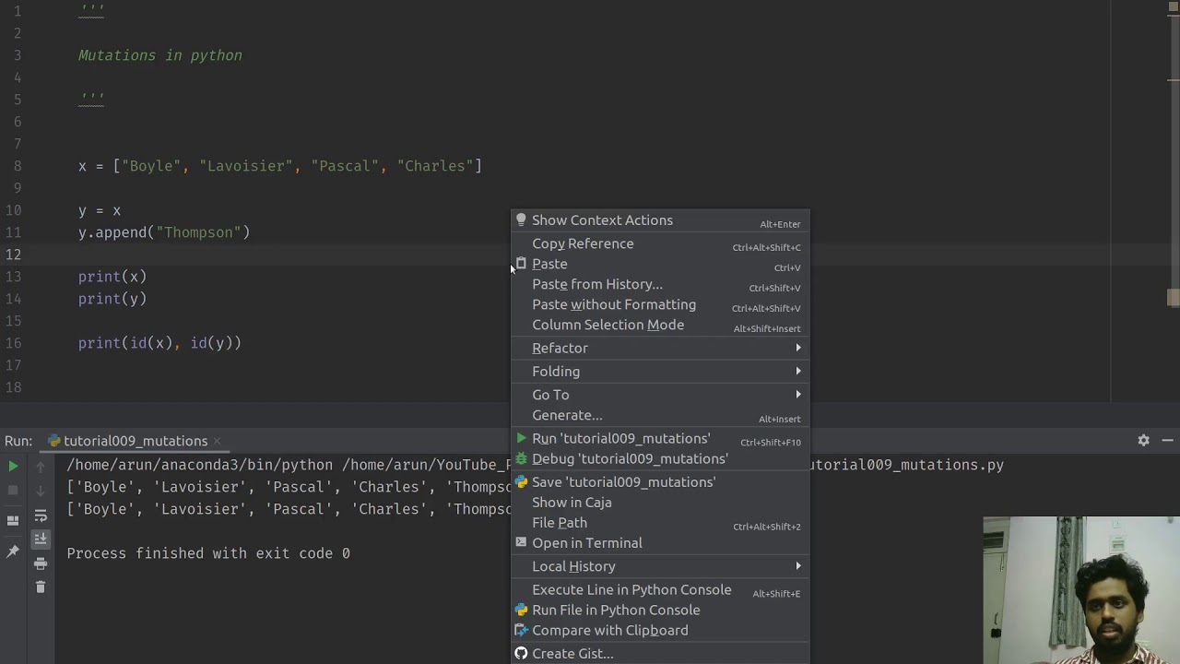
Task: Open Run panel settings gear
Action: pyautogui.click(x=1143, y=441)
